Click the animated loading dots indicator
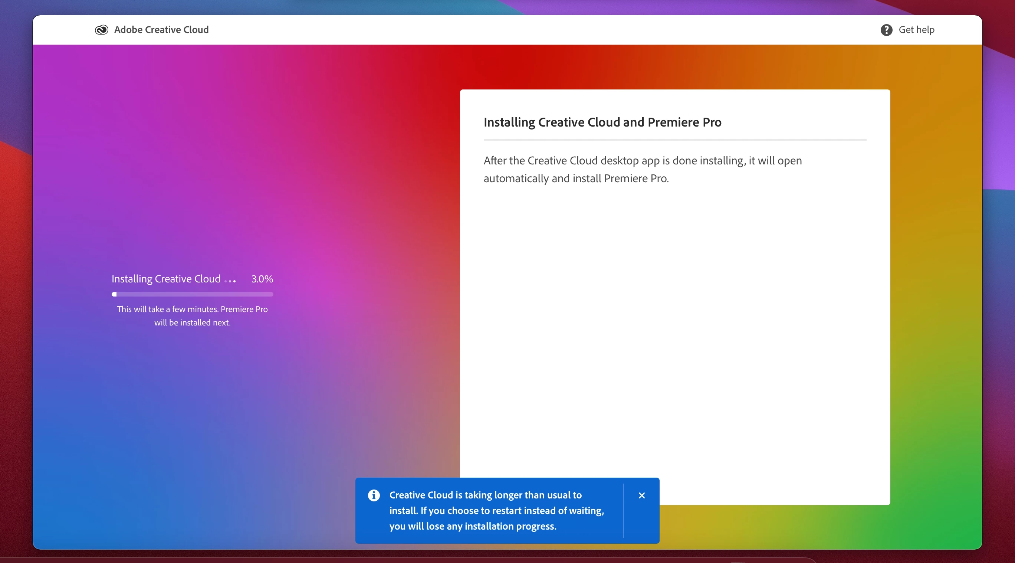The height and width of the screenshot is (563, 1015). click(x=230, y=281)
